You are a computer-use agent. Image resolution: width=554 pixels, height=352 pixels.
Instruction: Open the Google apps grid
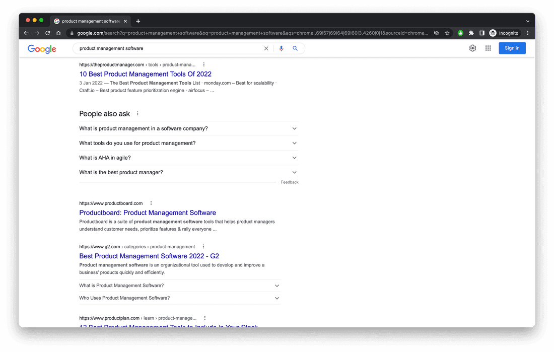[488, 48]
